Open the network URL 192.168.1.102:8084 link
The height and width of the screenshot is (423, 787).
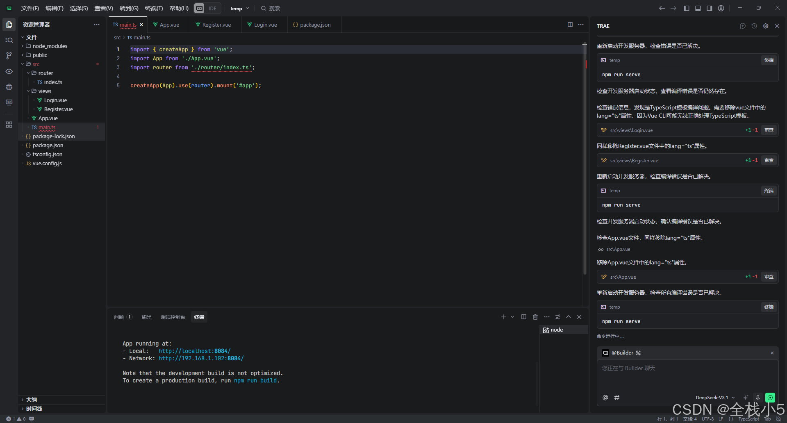[201, 358]
